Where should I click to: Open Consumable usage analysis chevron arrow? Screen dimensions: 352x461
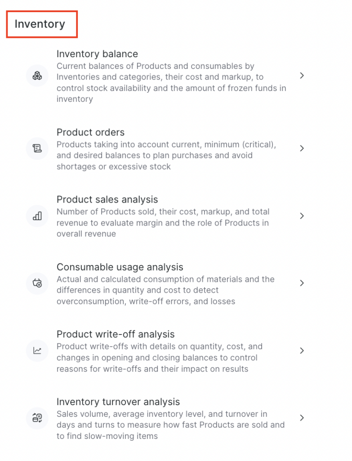click(x=302, y=283)
